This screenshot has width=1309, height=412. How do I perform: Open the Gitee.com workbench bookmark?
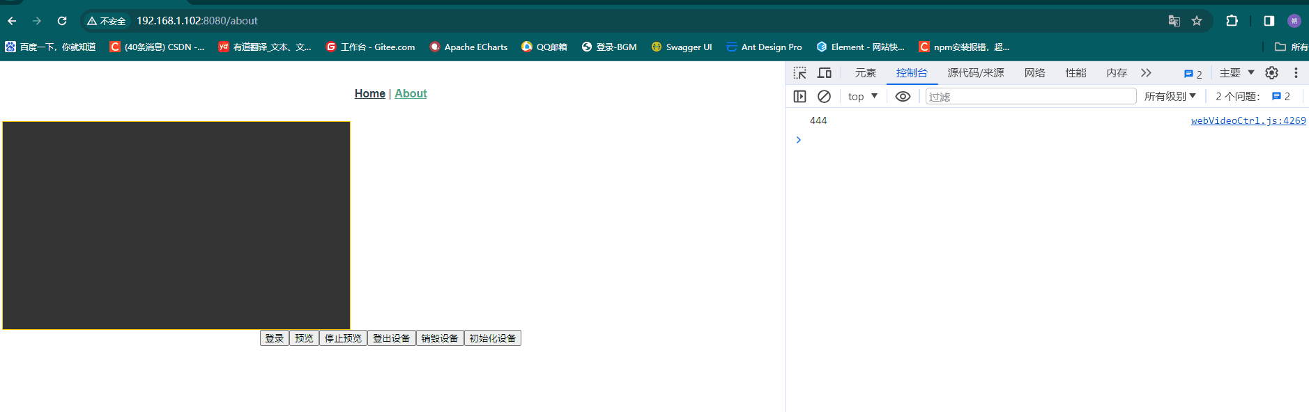tap(371, 47)
